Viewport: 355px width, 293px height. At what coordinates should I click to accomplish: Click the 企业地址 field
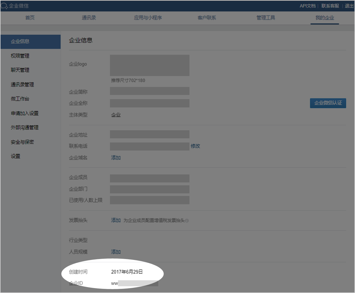[150, 134]
